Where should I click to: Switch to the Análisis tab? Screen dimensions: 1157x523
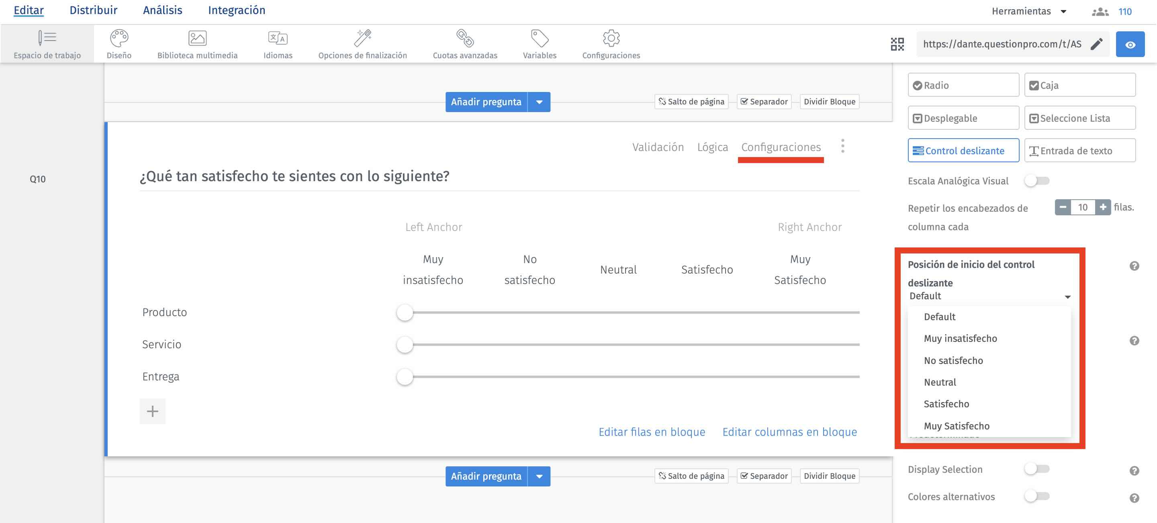pos(163,10)
